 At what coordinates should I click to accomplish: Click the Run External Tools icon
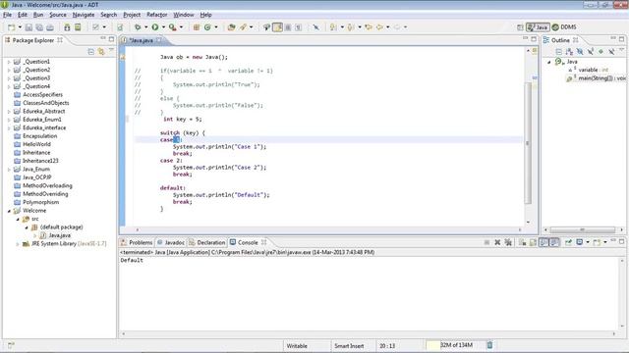pos(173,27)
